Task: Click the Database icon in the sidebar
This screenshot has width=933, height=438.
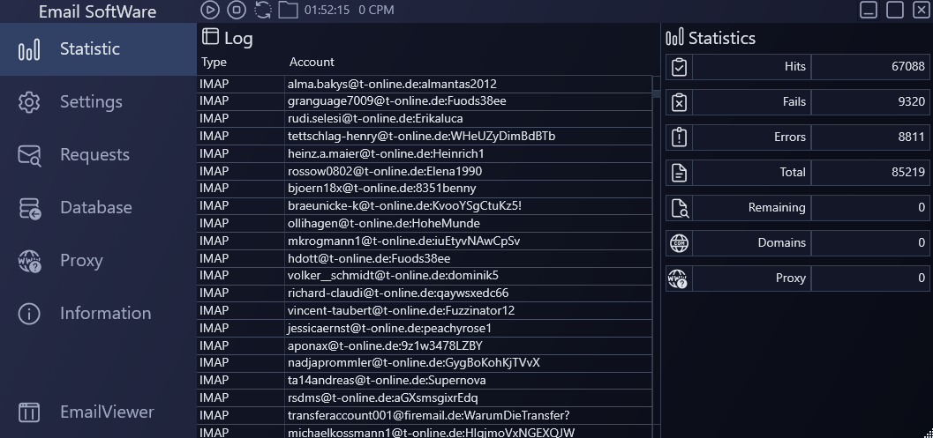Action: coord(29,208)
